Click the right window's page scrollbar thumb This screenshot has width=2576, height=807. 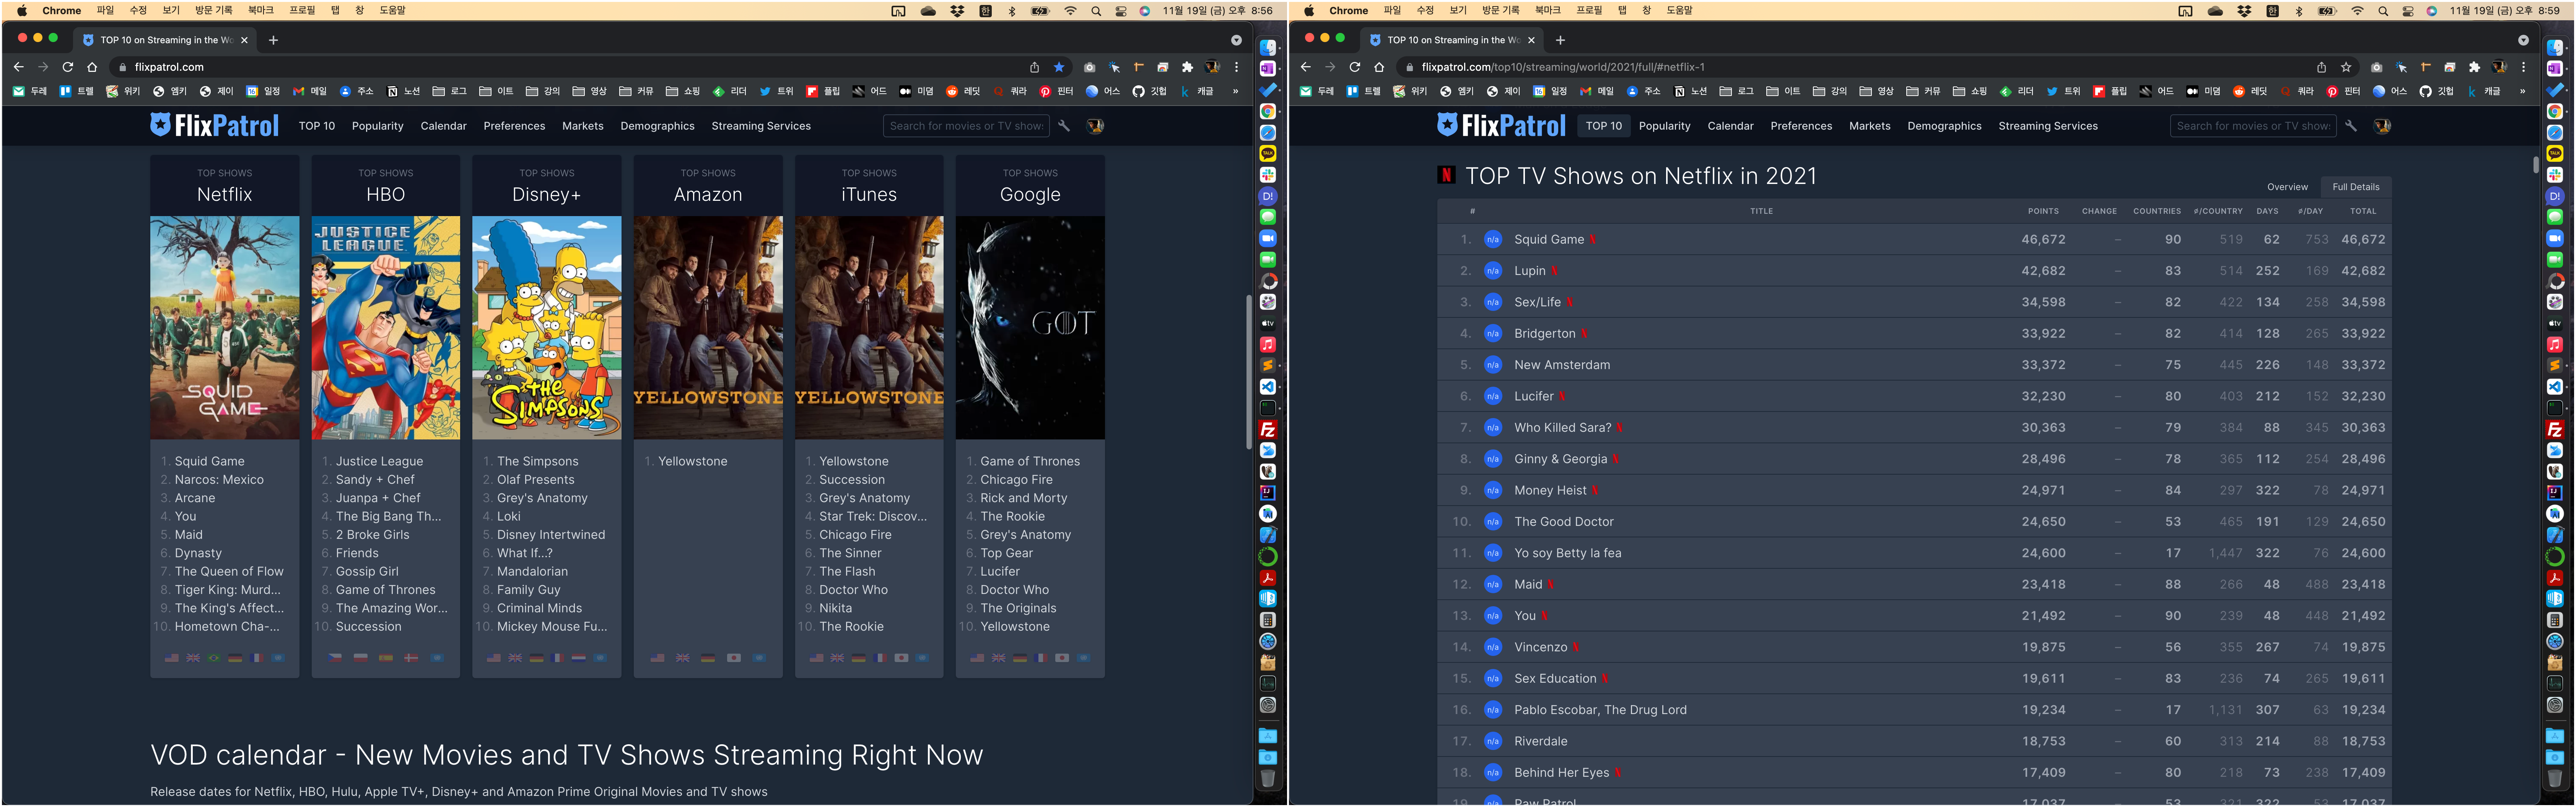pyautogui.click(x=2535, y=165)
